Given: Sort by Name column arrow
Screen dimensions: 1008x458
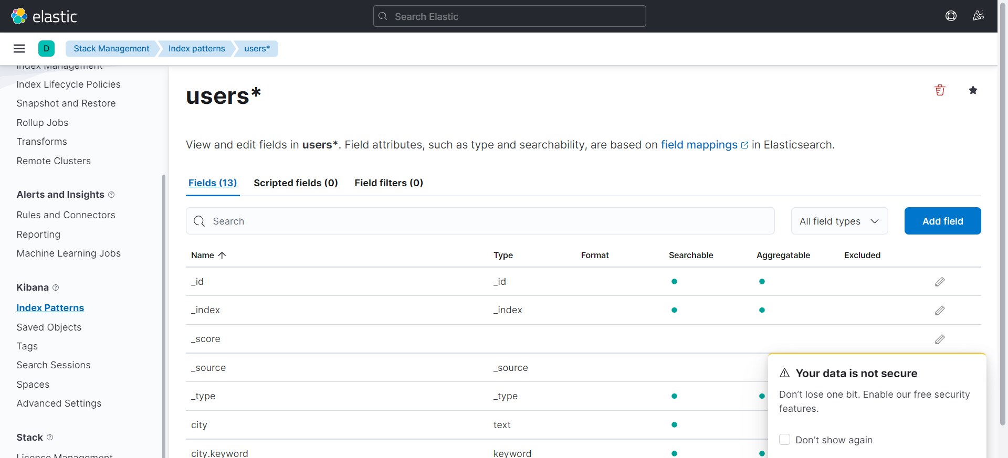Looking at the screenshot, I should click(222, 255).
